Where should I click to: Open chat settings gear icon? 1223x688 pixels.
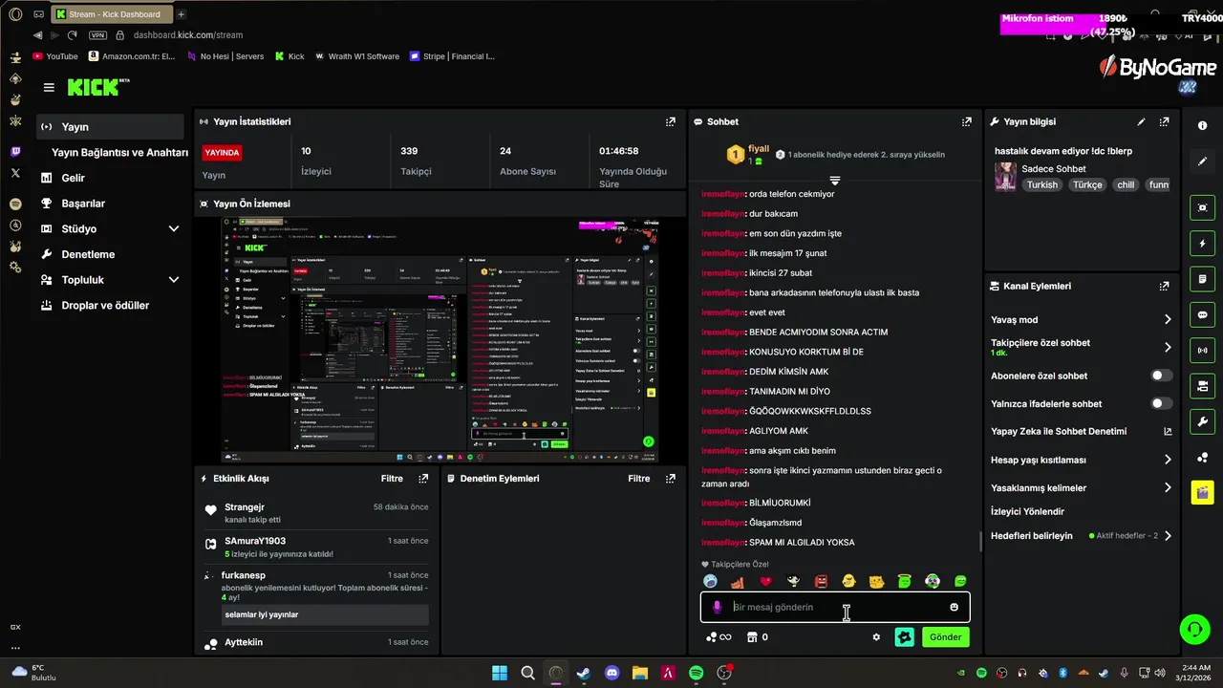point(876,637)
